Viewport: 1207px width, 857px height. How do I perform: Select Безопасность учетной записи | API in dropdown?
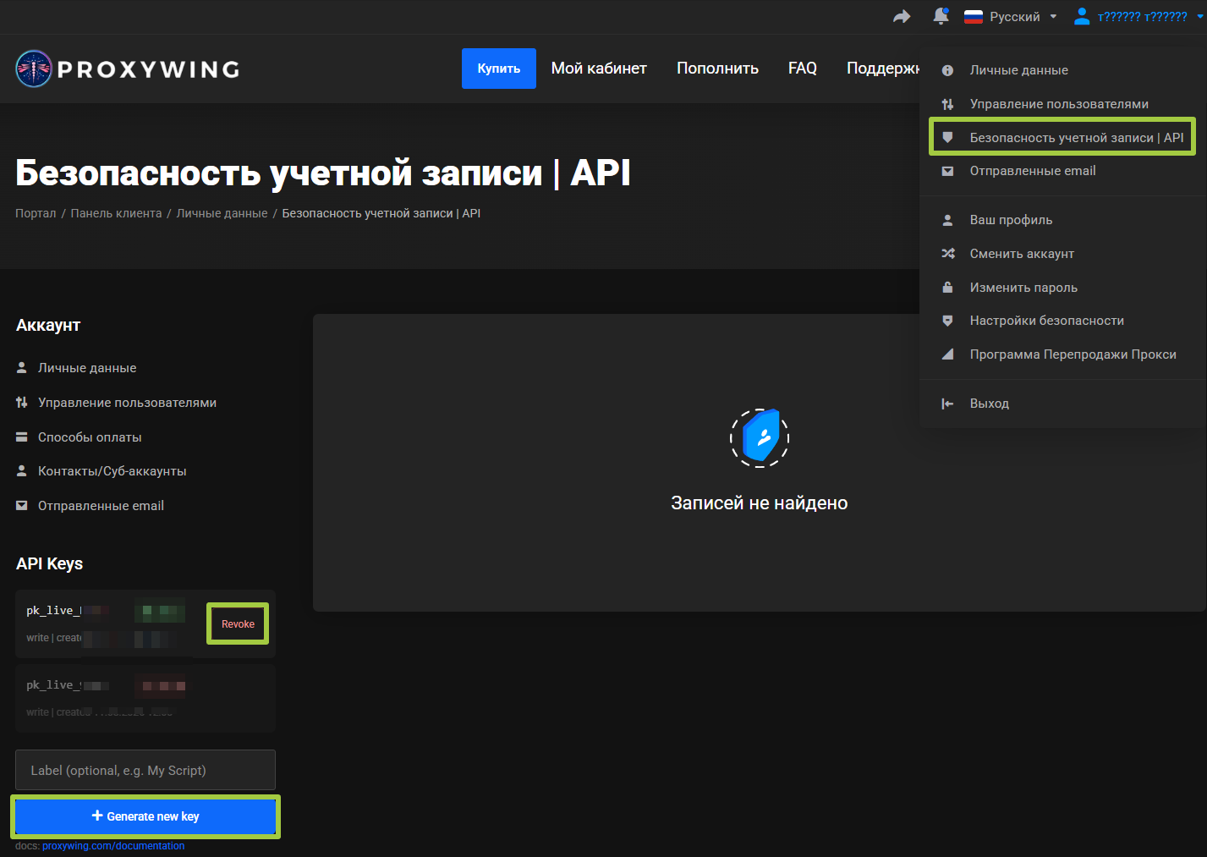pyautogui.click(x=1077, y=137)
